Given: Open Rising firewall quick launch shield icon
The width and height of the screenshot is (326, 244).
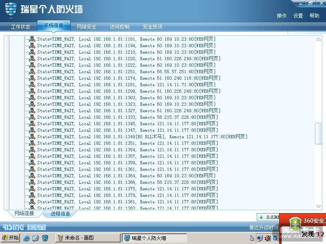Looking at the screenshot, I should pos(45,238).
